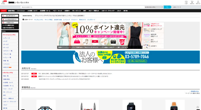201x110 pixels.
Task: Open スポーツ・アウトドア in top nav bar
Action: pyautogui.click(x=108, y=11)
